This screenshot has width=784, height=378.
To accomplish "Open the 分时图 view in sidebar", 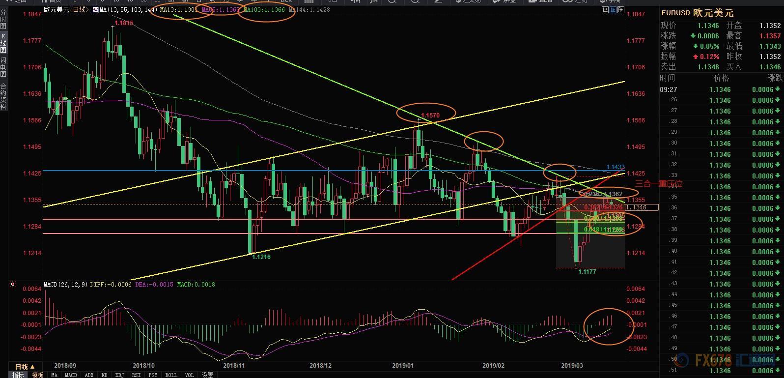I will click(x=3, y=19).
